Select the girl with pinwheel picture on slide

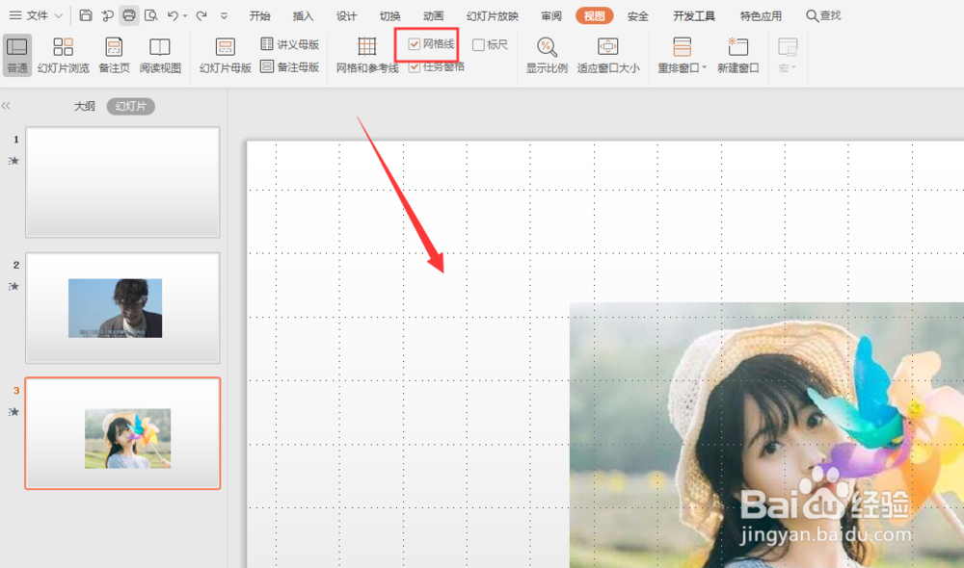(766, 435)
